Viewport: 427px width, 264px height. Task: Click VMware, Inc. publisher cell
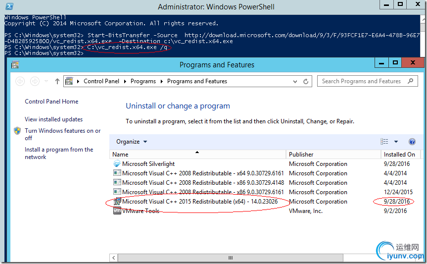[306, 211]
